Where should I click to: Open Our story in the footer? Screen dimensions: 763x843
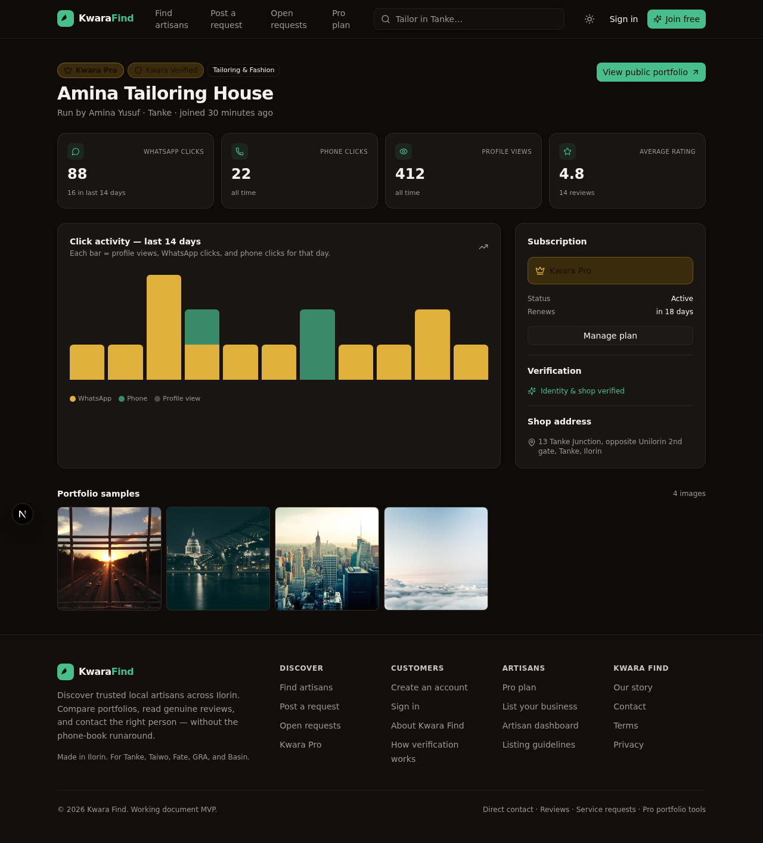coord(633,687)
